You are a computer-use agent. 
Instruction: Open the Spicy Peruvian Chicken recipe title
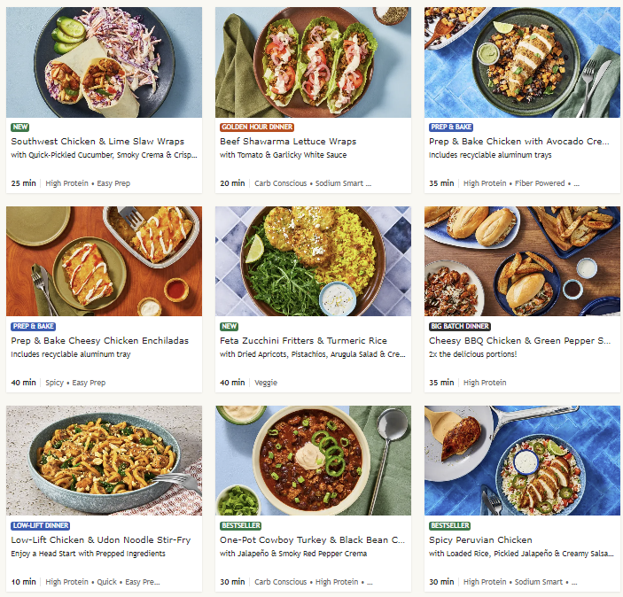tap(480, 540)
